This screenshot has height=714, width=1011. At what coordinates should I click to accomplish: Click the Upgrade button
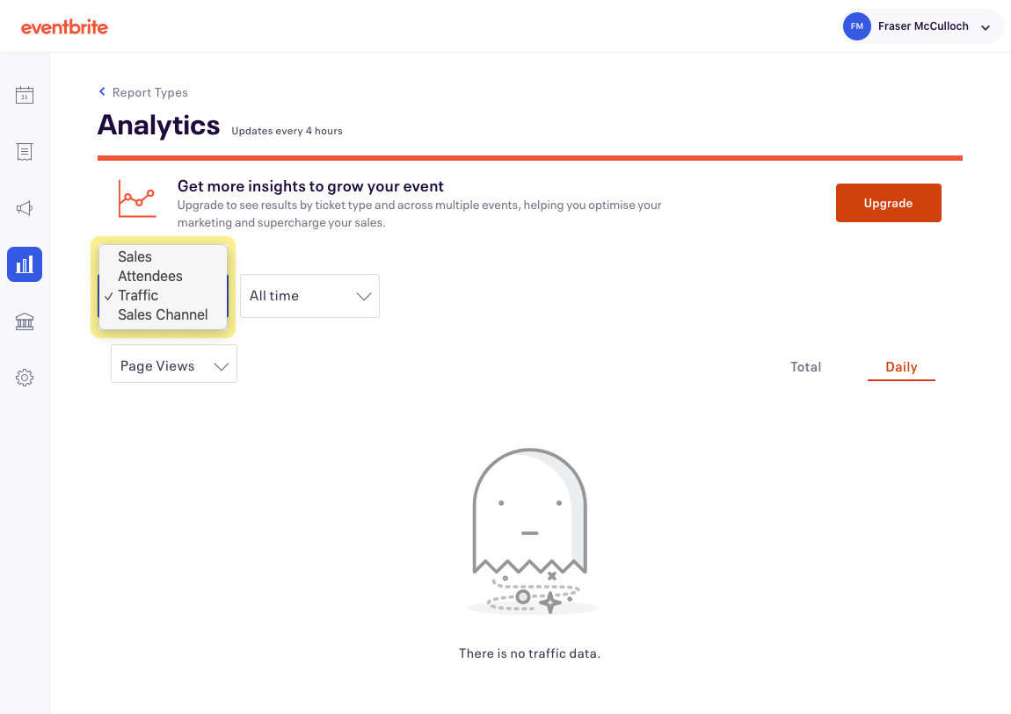coord(888,203)
